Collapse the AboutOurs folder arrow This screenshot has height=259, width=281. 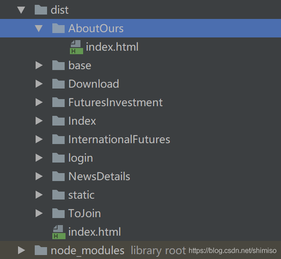tap(39, 29)
